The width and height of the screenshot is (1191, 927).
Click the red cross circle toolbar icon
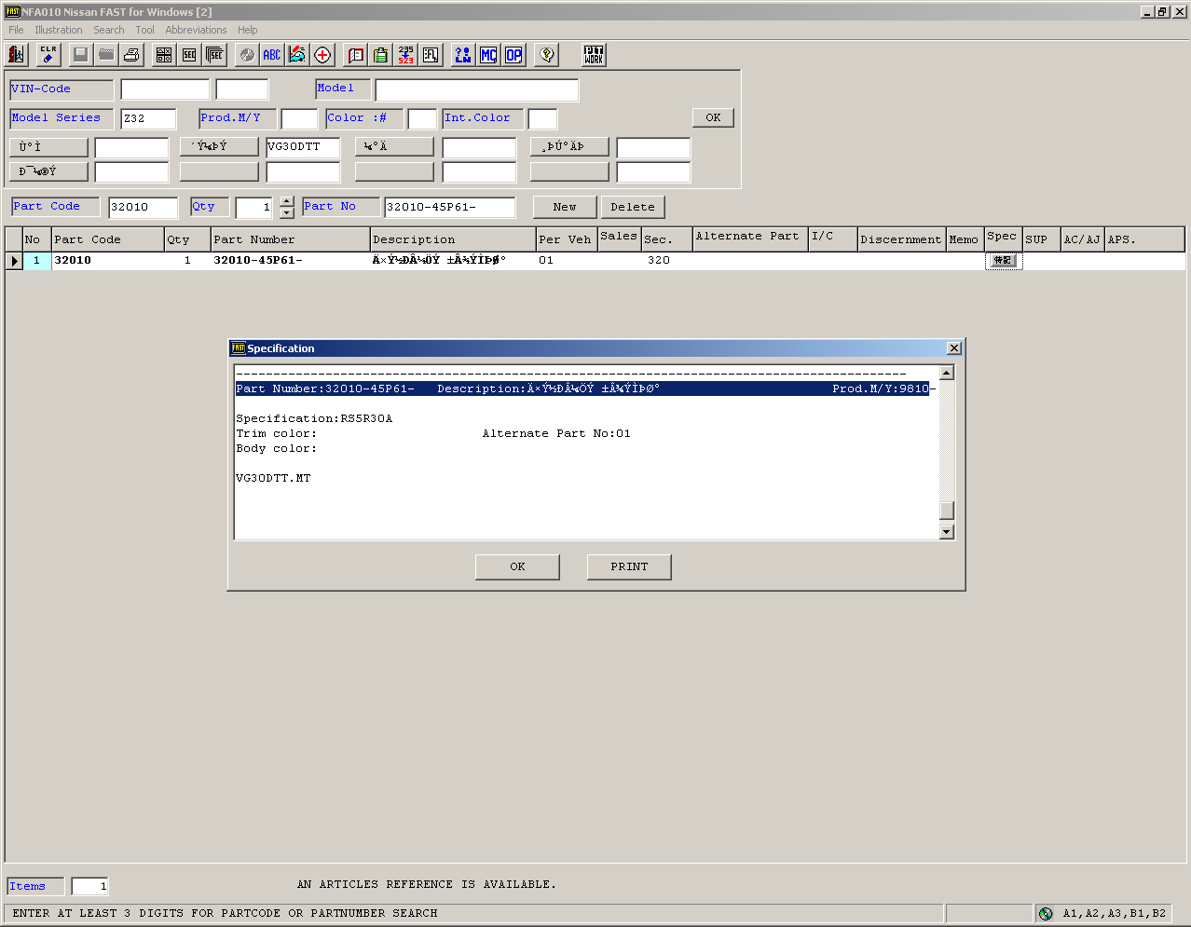coord(322,55)
